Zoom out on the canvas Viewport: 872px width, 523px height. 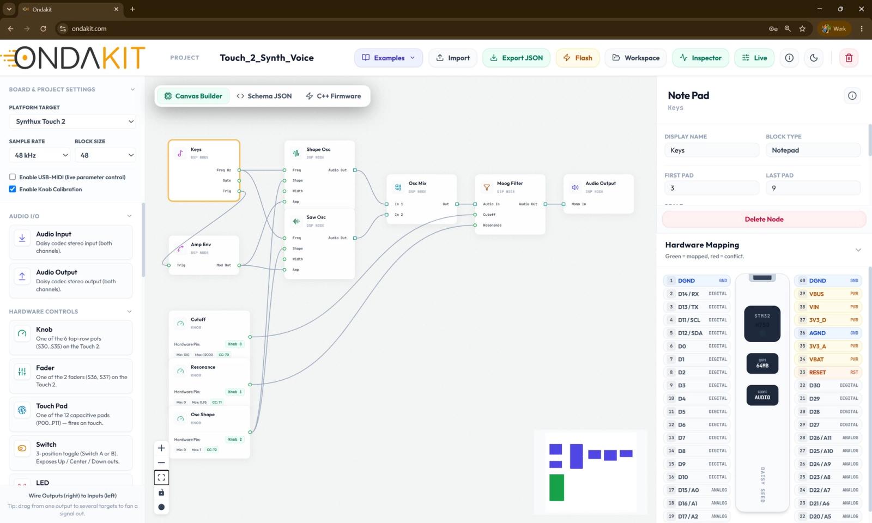coord(161,463)
